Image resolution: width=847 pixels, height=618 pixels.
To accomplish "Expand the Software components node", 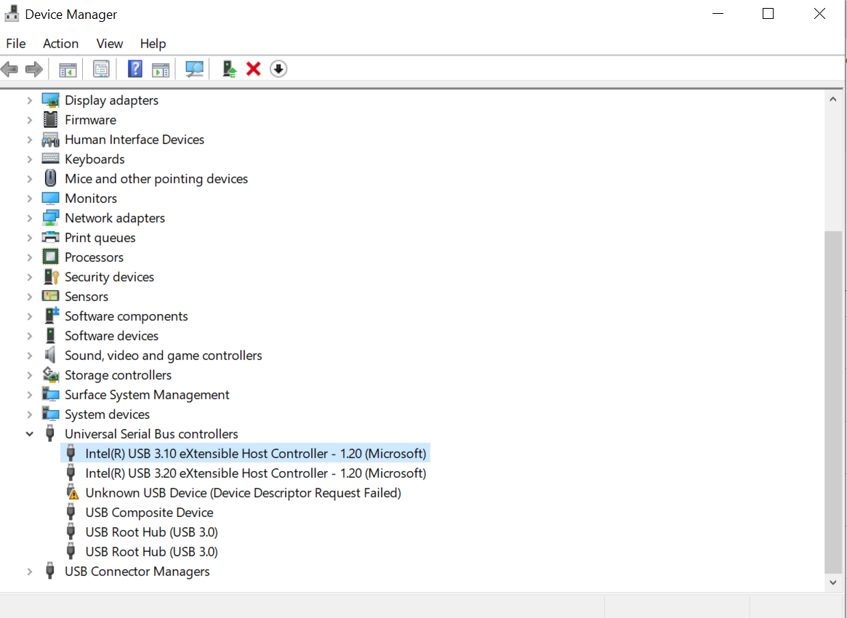I will (x=30, y=316).
